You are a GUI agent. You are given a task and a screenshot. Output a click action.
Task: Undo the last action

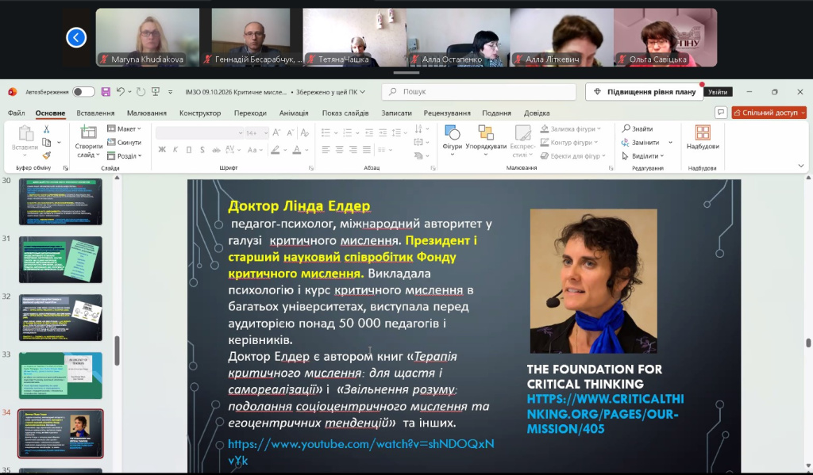pyautogui.click(x=121, y=92)
